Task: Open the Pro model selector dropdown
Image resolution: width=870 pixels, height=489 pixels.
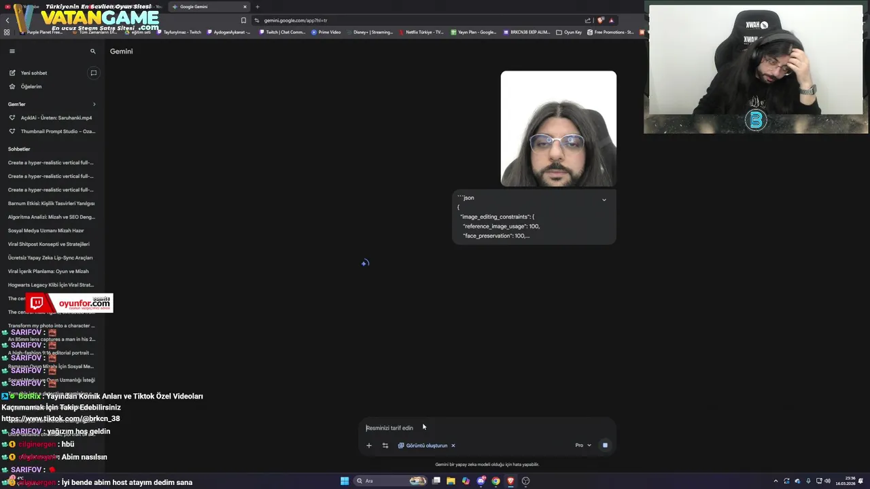Action: click(x=583, y=446)
